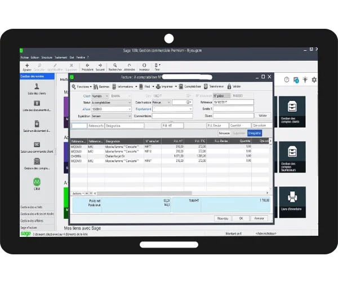Click the Barèmes toolbar button
This screenshot has height=282, width=338.
pos(101,86)
